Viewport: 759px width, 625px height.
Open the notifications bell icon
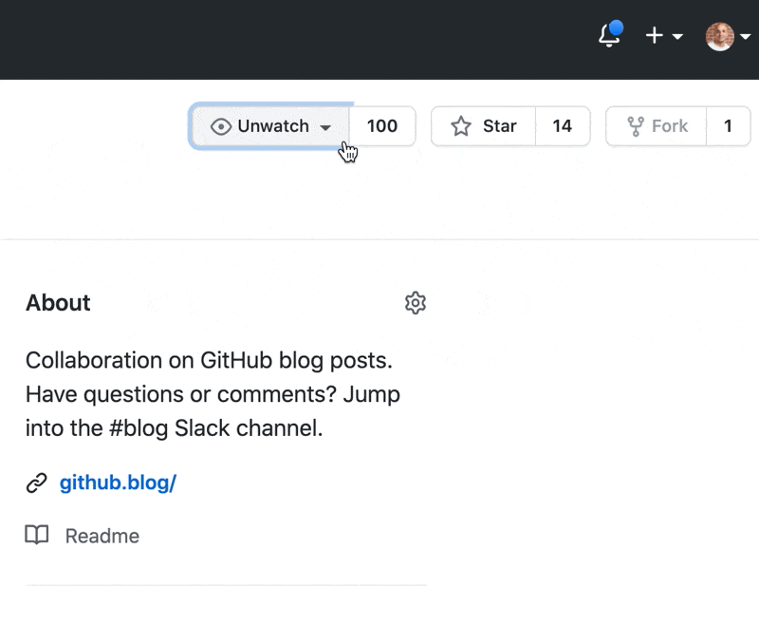[609, 35]
